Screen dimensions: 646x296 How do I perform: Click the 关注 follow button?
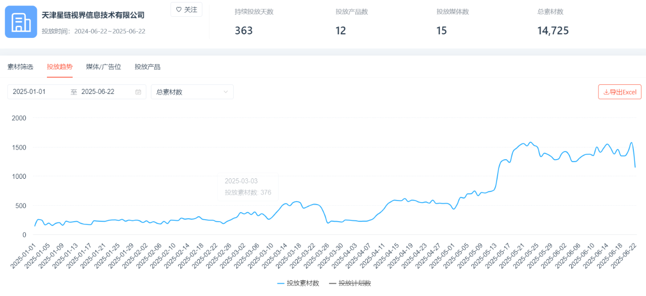(x=186, y=10)
